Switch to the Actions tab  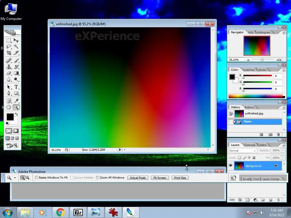coord(249,107)
